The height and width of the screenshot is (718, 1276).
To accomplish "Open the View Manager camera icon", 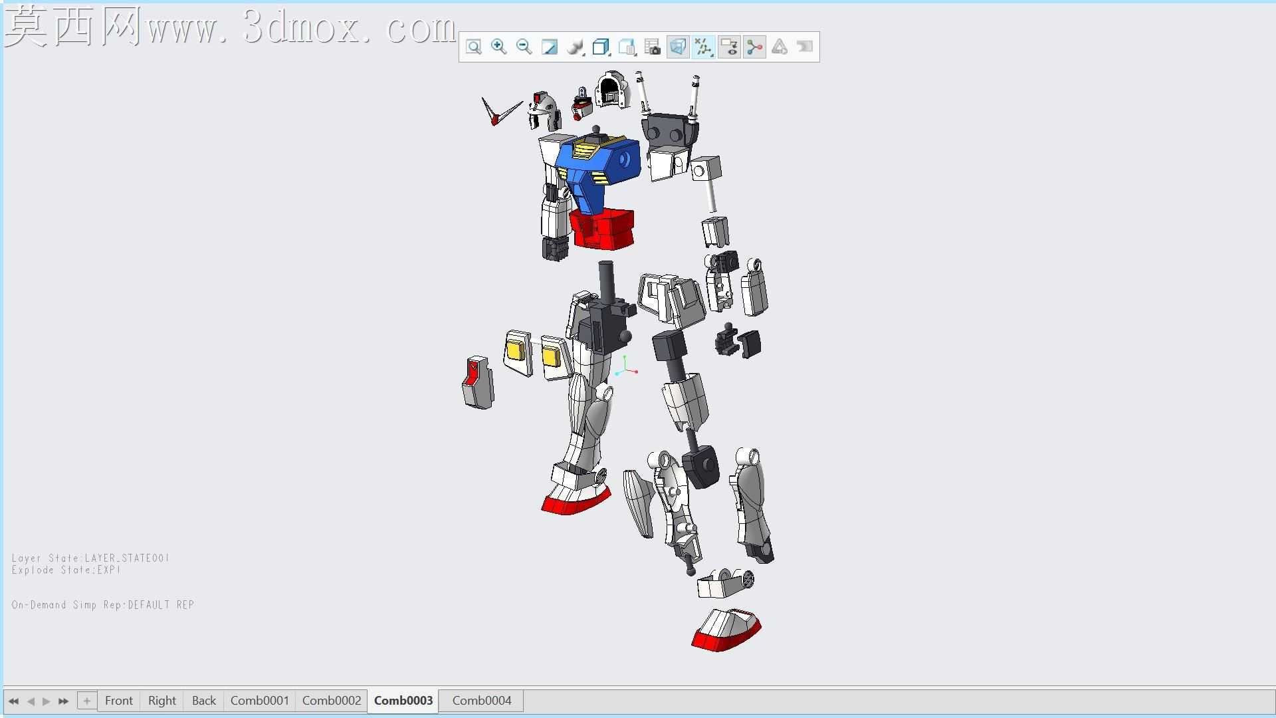I will (653, 47).
